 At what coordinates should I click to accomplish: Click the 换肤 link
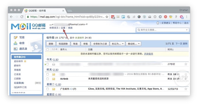pos(70,28)
